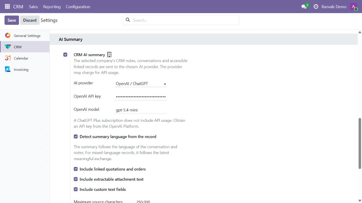Click the AI Summary section header

204,39
